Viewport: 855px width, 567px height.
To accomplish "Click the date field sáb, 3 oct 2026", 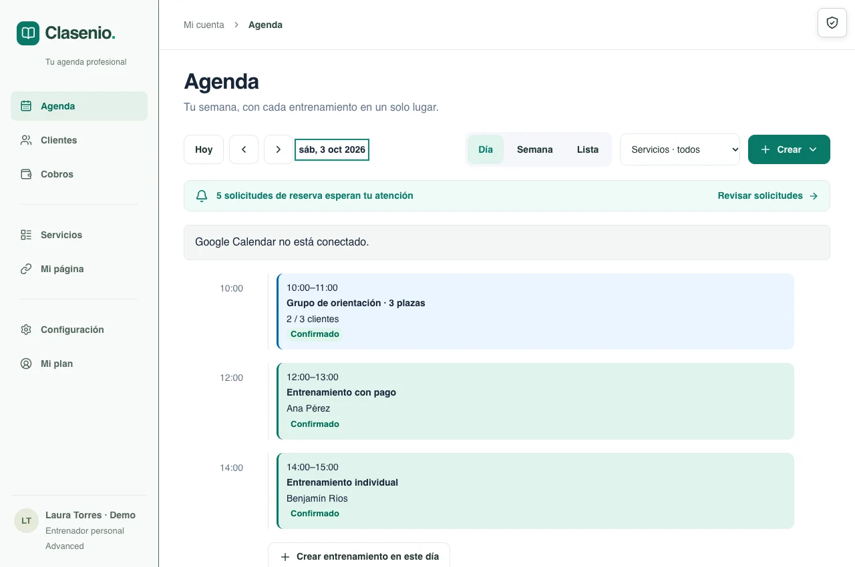I will pos(332,149).
